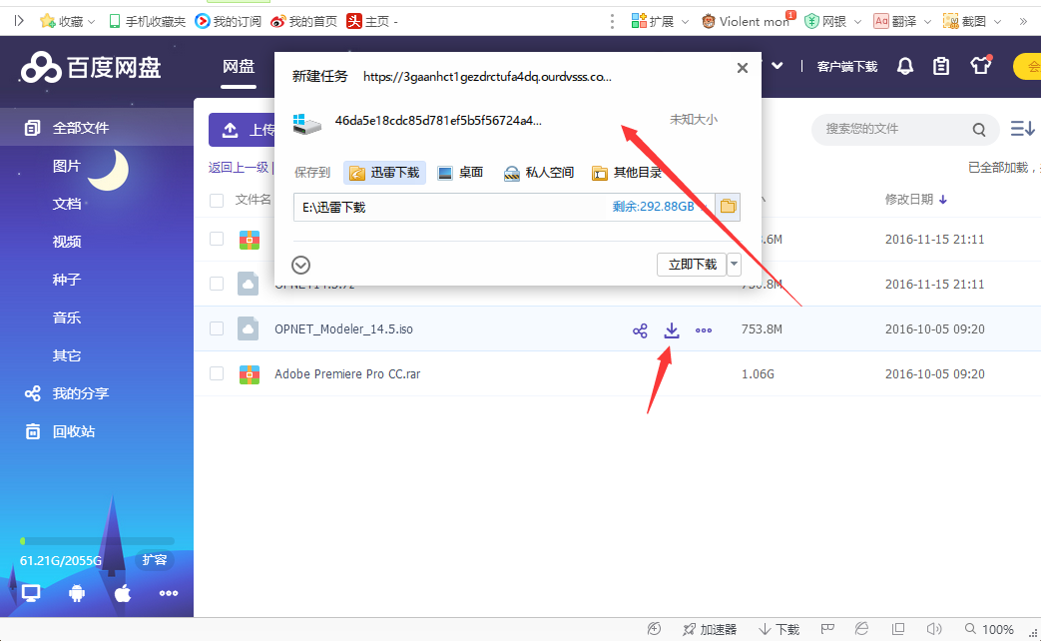Click the Baidu Netdisk logo
This screenshot has height=641, width=1041.
coord(91,68)
